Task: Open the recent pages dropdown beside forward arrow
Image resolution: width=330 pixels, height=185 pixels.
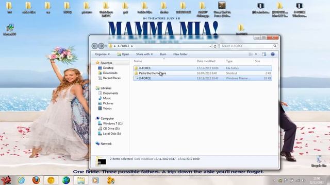Action: [106, 46]
